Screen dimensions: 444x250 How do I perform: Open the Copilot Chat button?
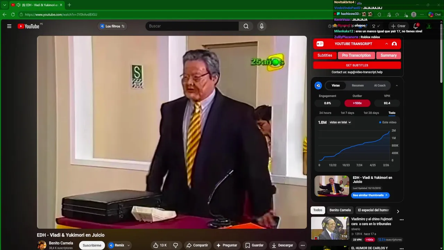(x=435, y=15)
